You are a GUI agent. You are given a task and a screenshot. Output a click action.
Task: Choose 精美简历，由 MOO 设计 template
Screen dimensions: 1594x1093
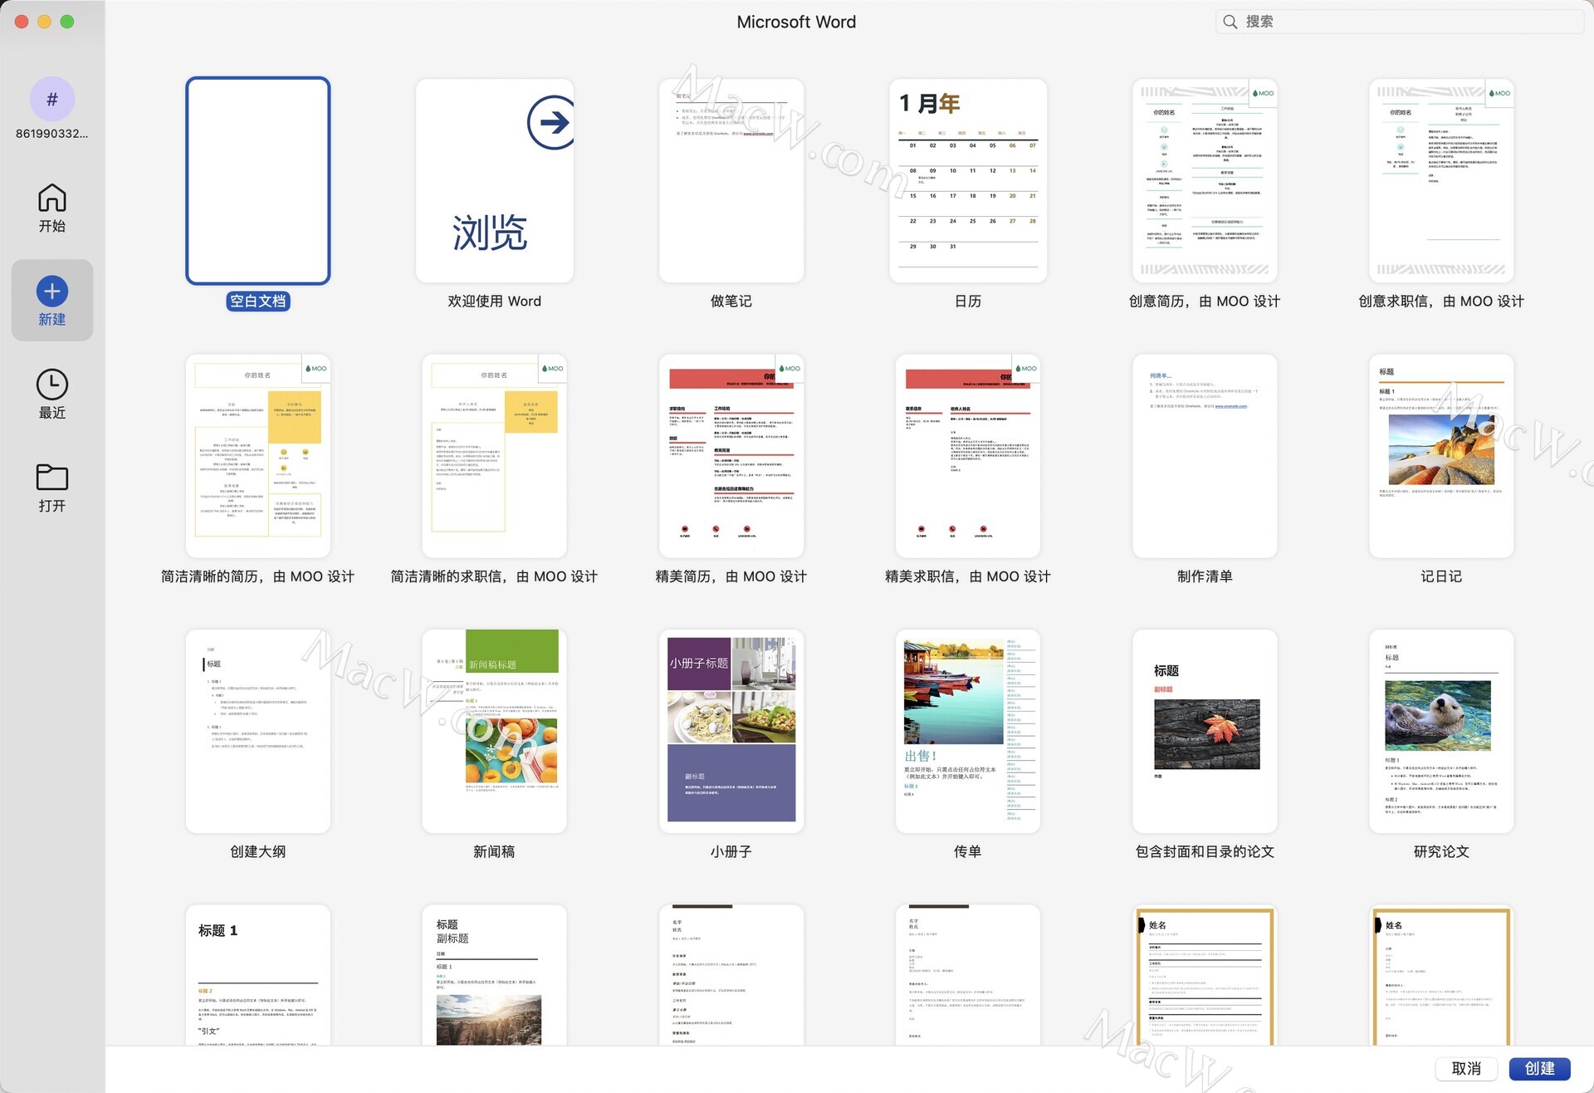point(731,456)
